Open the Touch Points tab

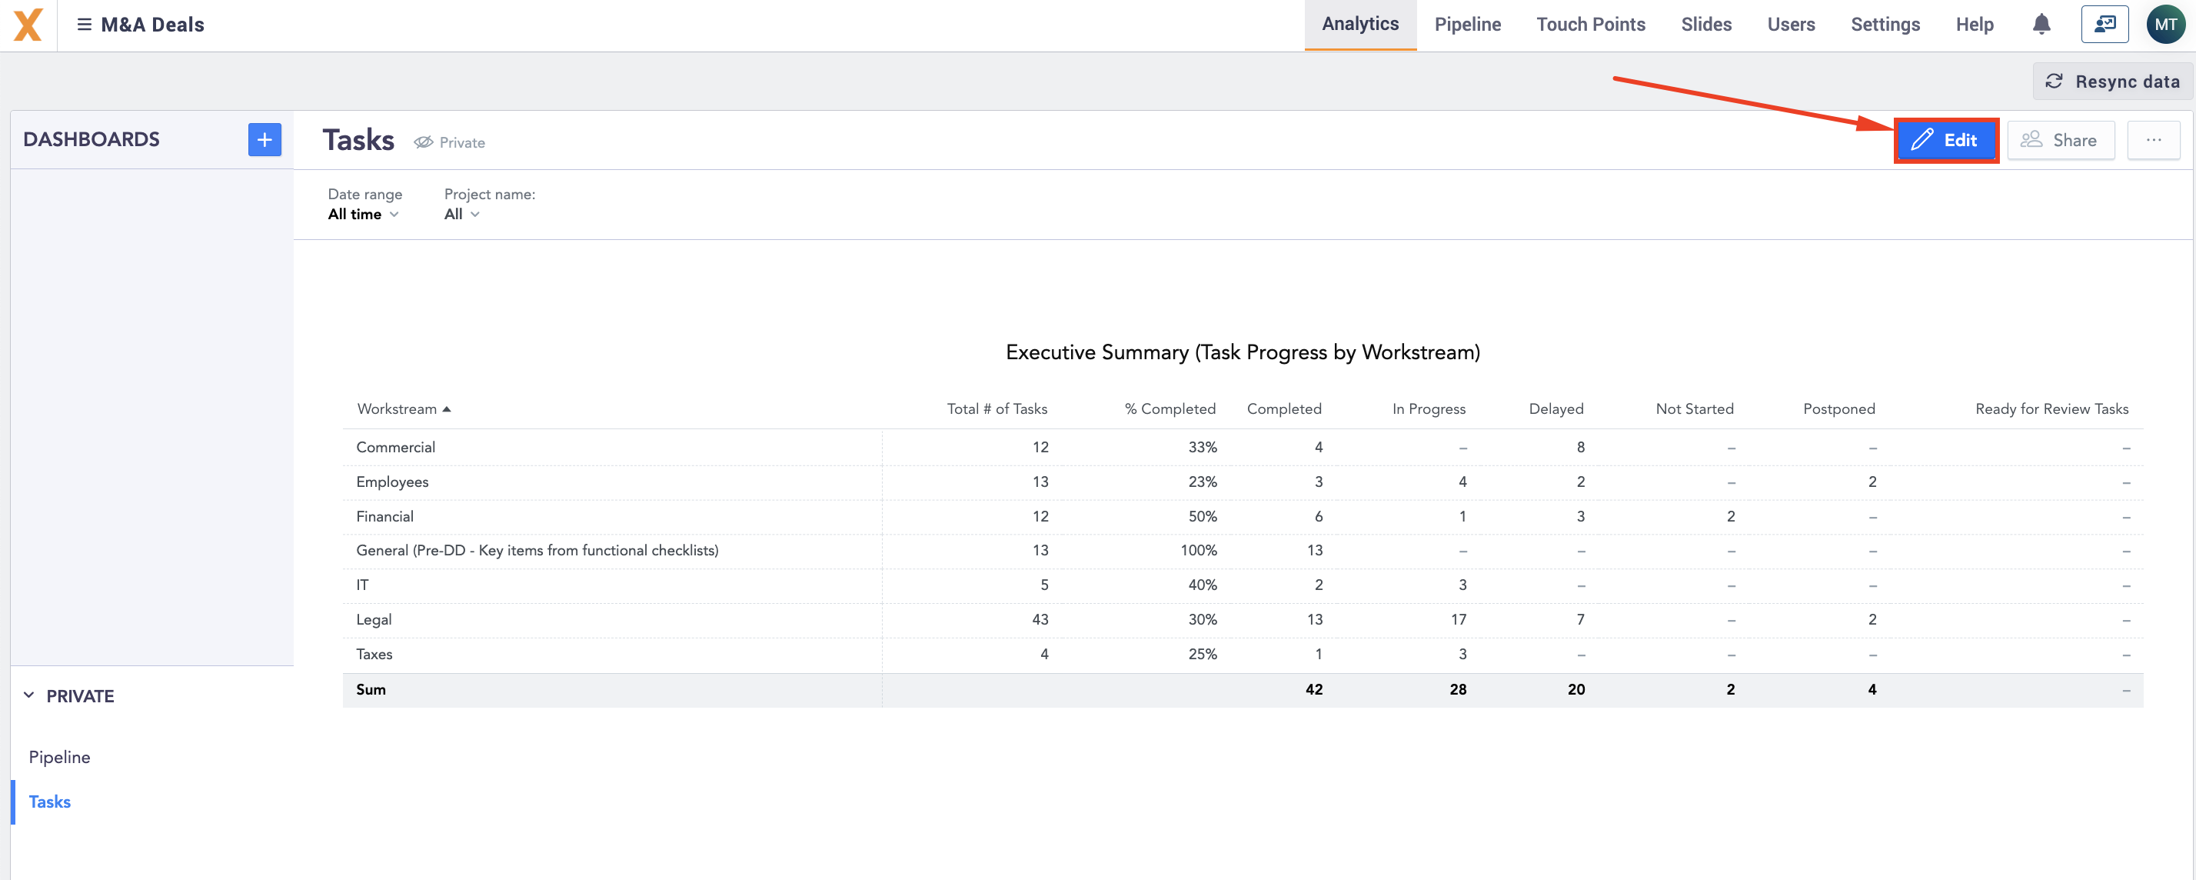1591,24
